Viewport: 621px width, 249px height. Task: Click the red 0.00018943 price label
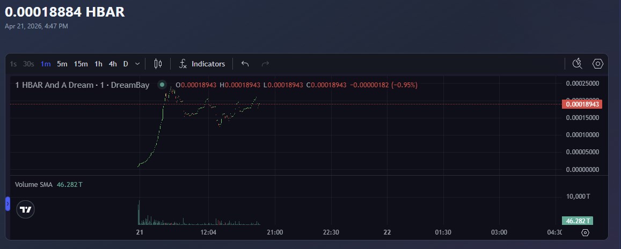click(582, 104)
